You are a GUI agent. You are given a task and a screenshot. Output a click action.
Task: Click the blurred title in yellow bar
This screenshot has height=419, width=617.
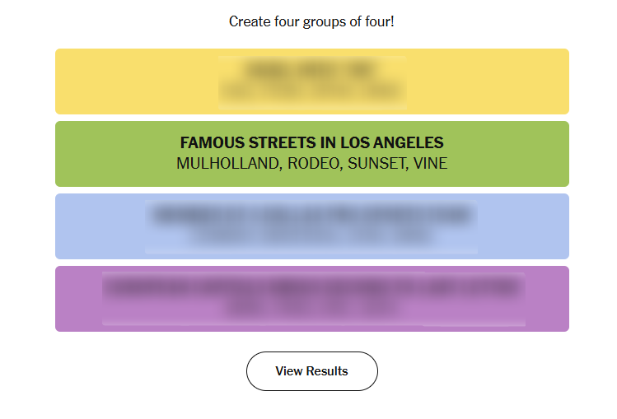click(311, 70)
